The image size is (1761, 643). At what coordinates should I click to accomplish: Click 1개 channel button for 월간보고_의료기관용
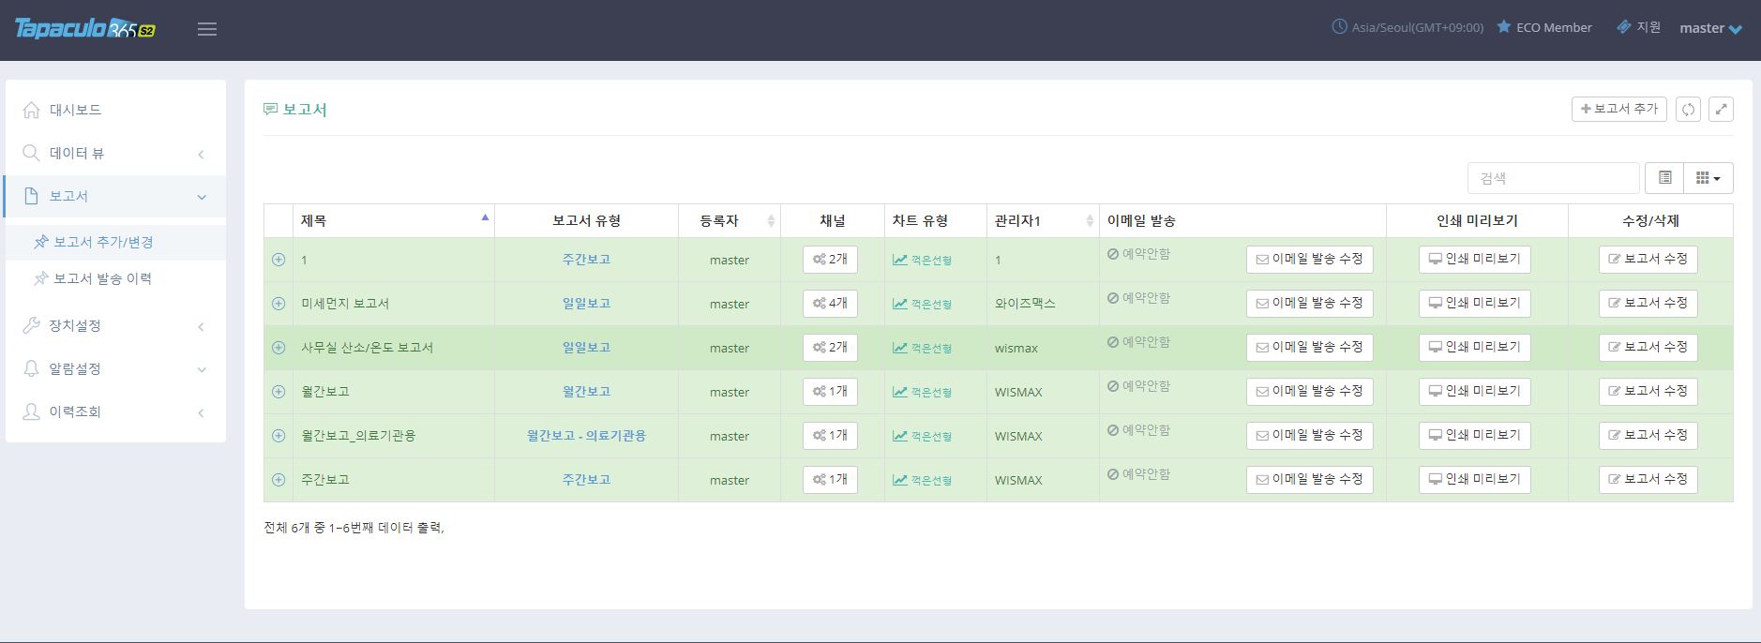(830, 436)
